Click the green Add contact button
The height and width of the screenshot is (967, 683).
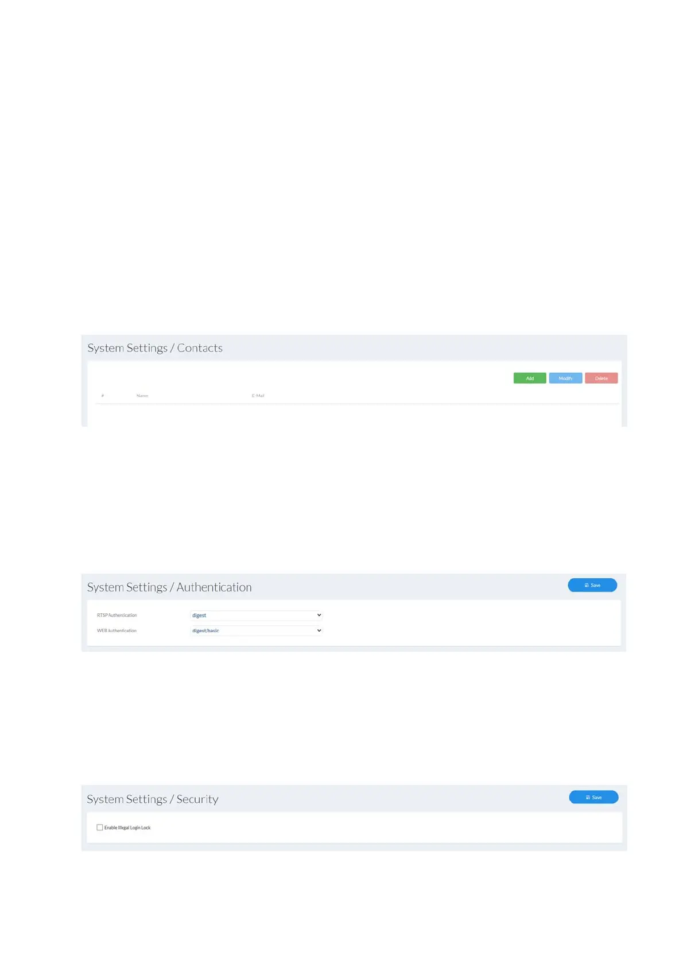[x=529, y=378]
